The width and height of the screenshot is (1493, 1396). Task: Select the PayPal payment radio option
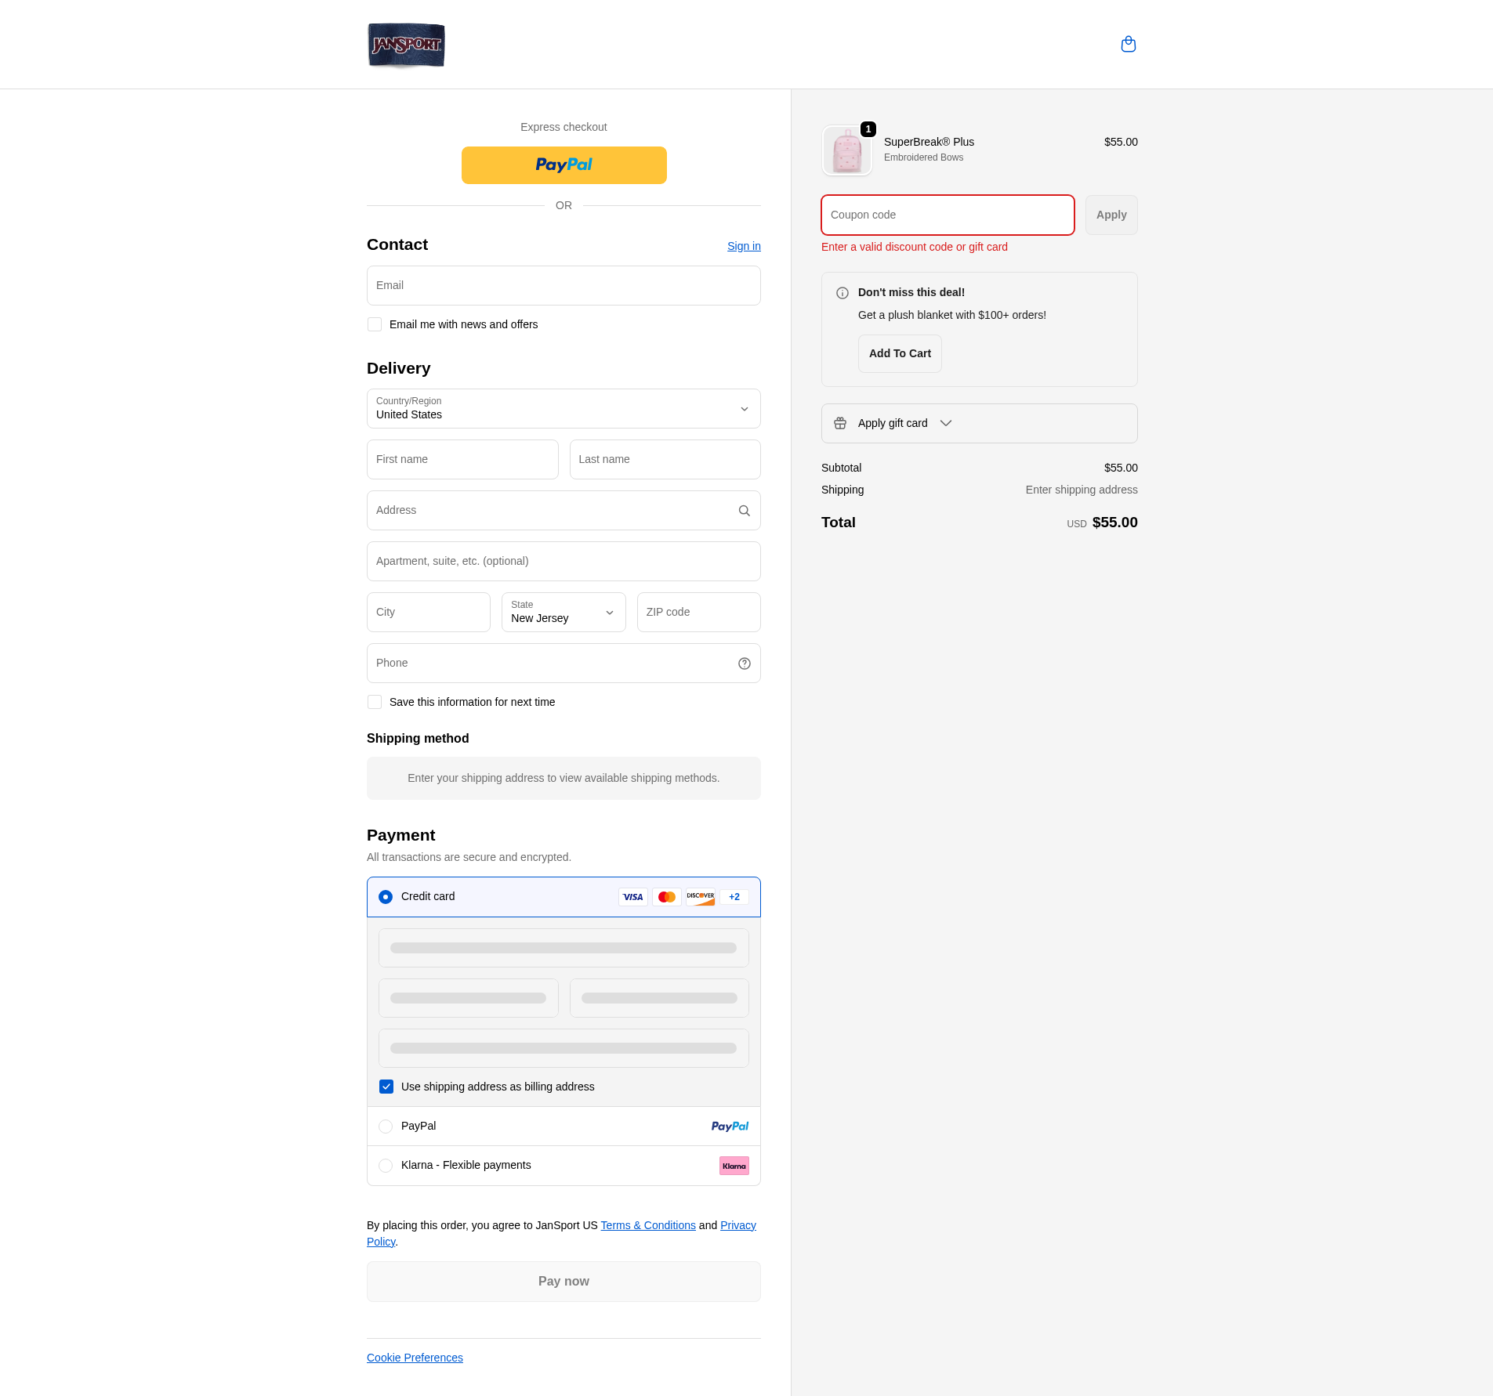[x=386, y=1127]
